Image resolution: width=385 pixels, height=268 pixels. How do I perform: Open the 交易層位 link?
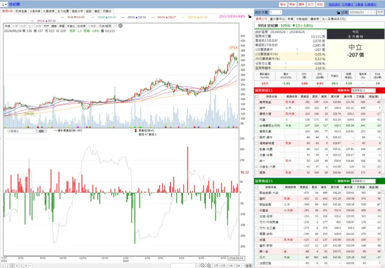coord(348,4)
